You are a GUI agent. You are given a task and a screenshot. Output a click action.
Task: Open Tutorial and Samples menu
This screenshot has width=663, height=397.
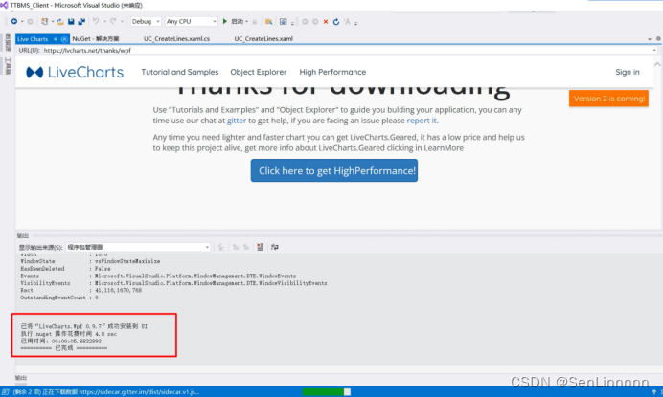pos(180,72)
